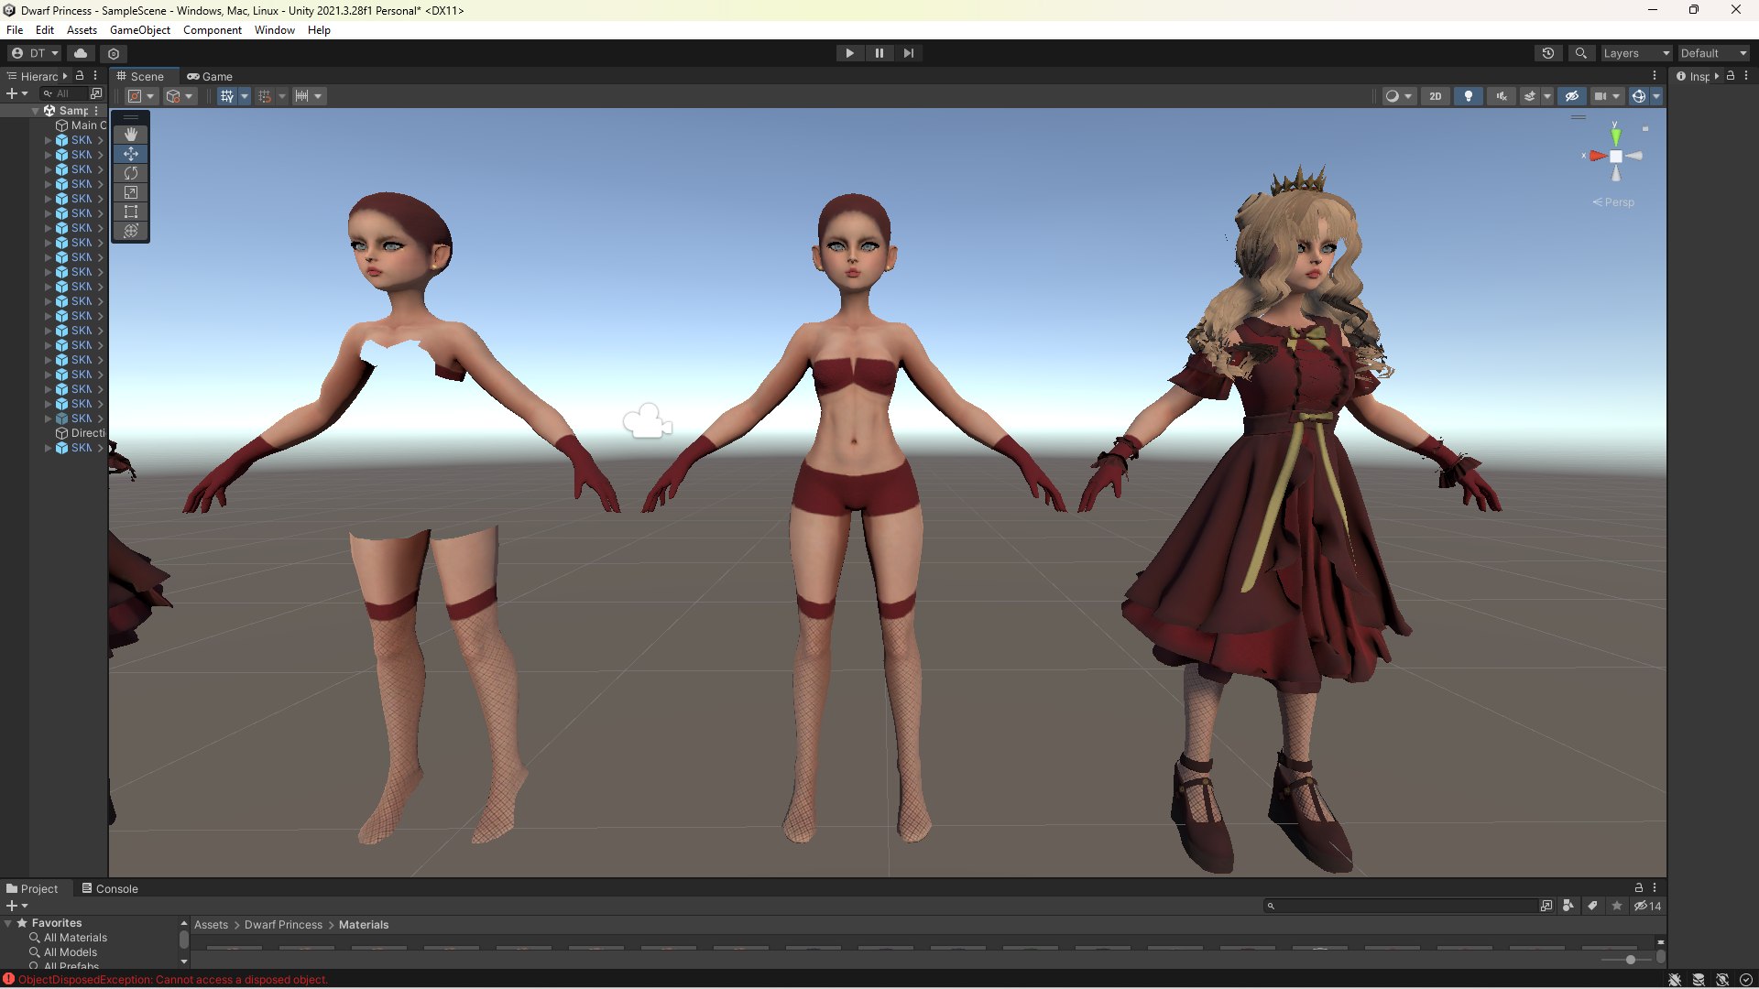Open Search by Type filter in Project

tap(1568, 906)
